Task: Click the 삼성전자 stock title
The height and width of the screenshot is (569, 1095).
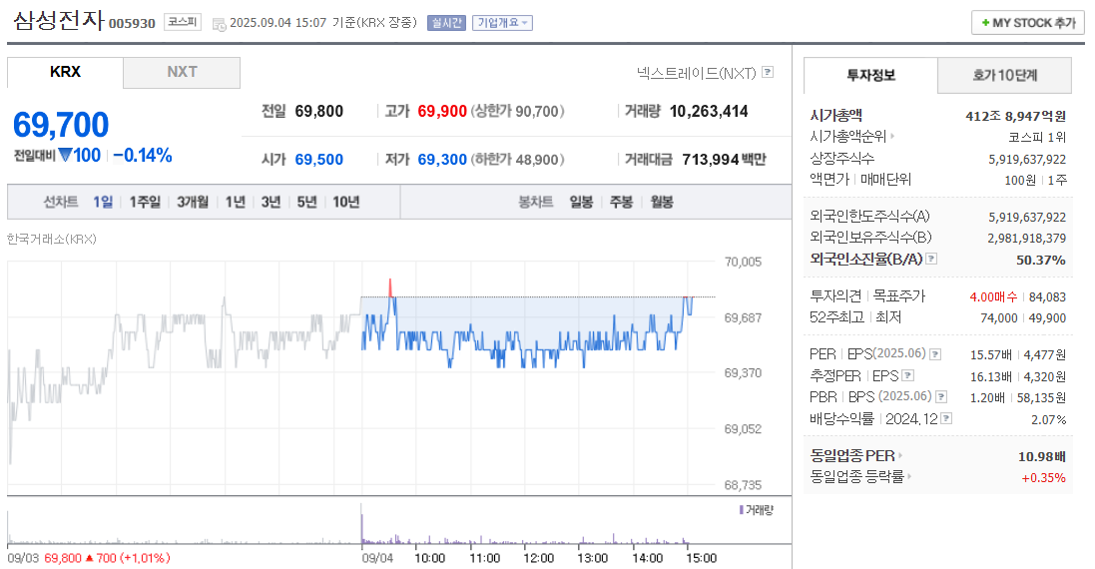Action: click(x=59, y=20)
